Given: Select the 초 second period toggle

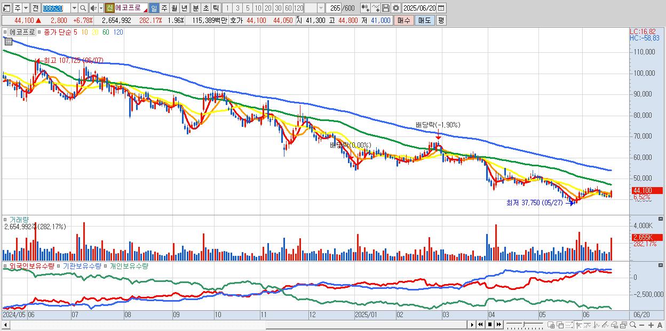Looking at the screenshot, I should click(205, 8).
